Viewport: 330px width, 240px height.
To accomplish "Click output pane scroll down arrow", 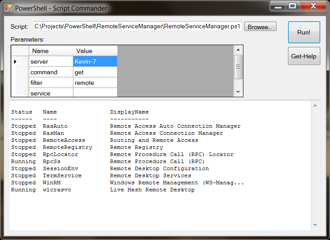I will coord(315,225).
